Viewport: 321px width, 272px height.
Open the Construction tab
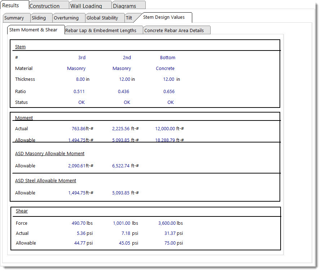tap(45, 6)
